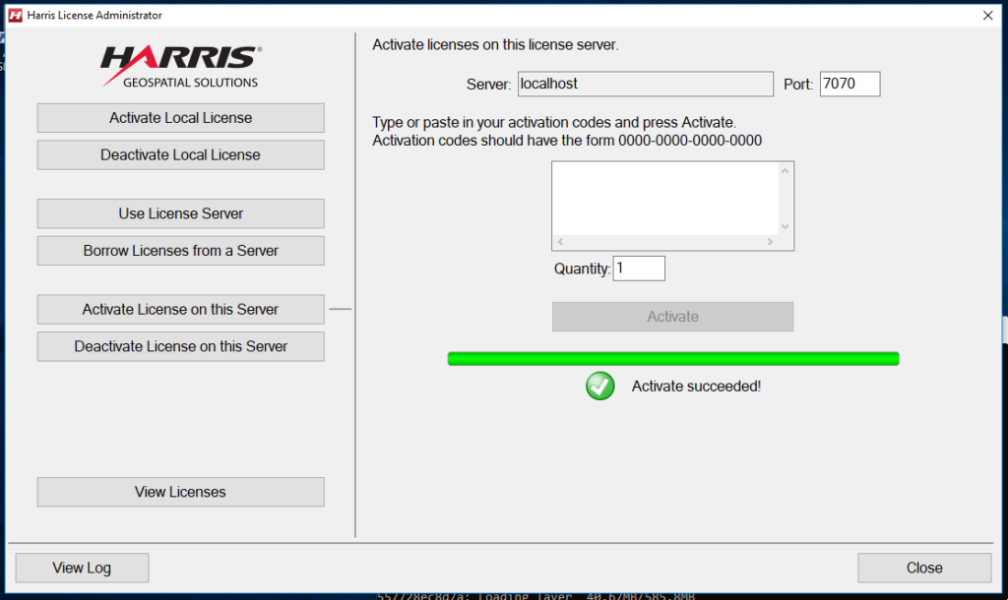Focus the Server field containing localhost
Viewport: 1008px width, 600px height.
(x=646, y=85)
